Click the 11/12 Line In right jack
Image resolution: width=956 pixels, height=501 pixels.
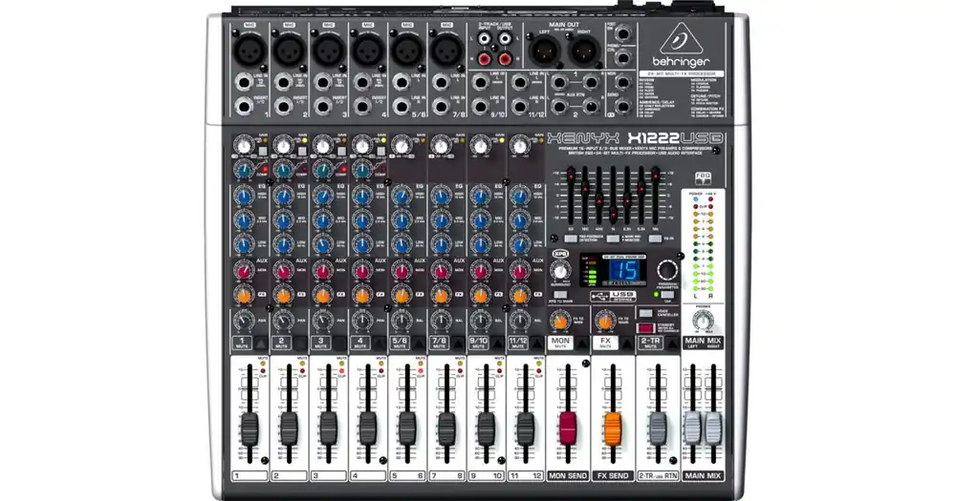tap(519, 106)
